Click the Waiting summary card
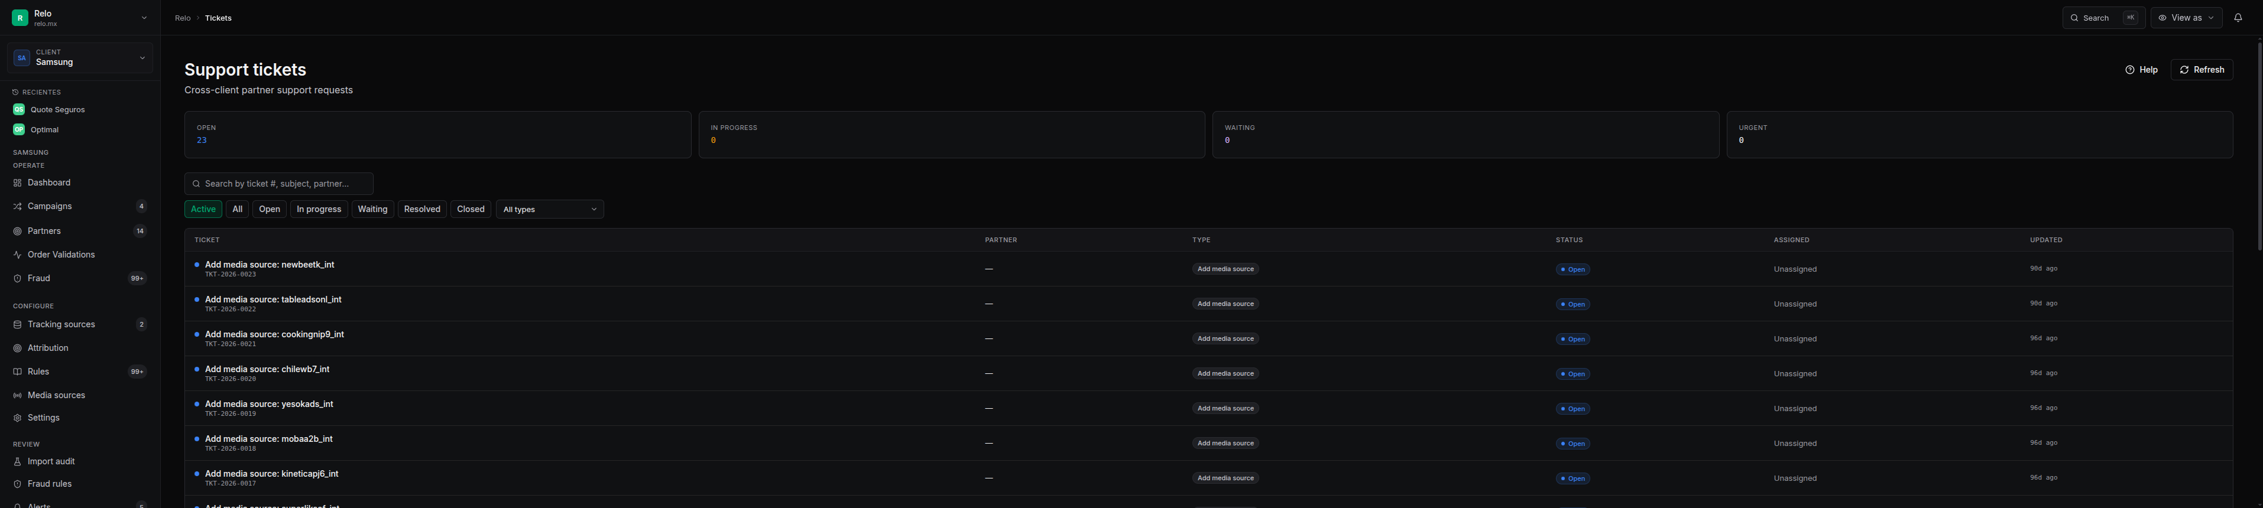The width and height of the screenshot is (2263, 508). pos(1466,135)
